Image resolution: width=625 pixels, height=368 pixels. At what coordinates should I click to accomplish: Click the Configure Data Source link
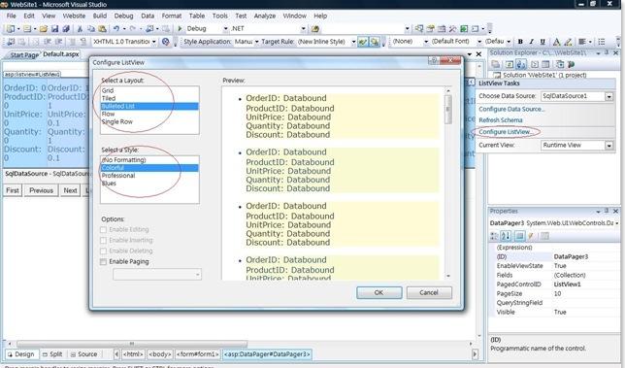(511, 110)
